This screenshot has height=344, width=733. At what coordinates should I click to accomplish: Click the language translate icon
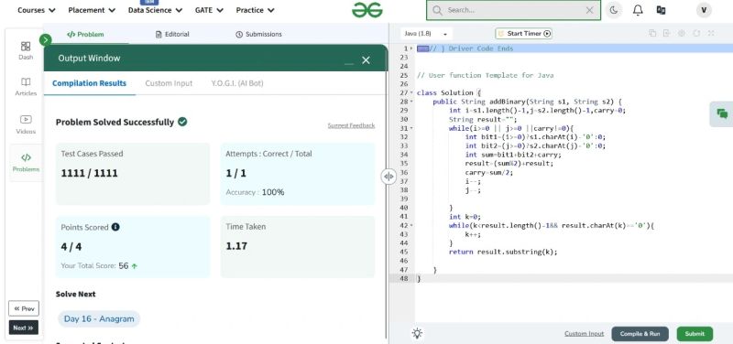click(x=661, y=10)
